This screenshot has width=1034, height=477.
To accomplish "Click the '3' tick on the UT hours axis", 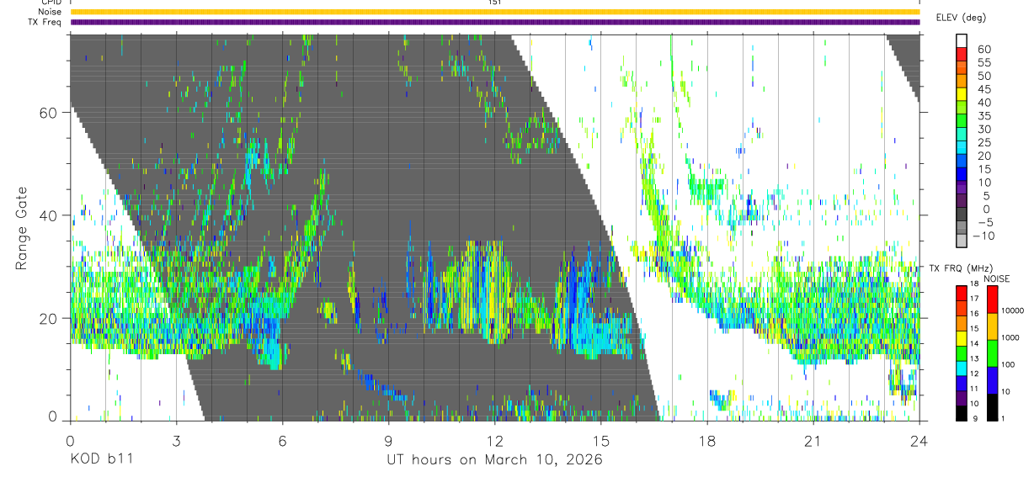I will (x=176, y=440).
